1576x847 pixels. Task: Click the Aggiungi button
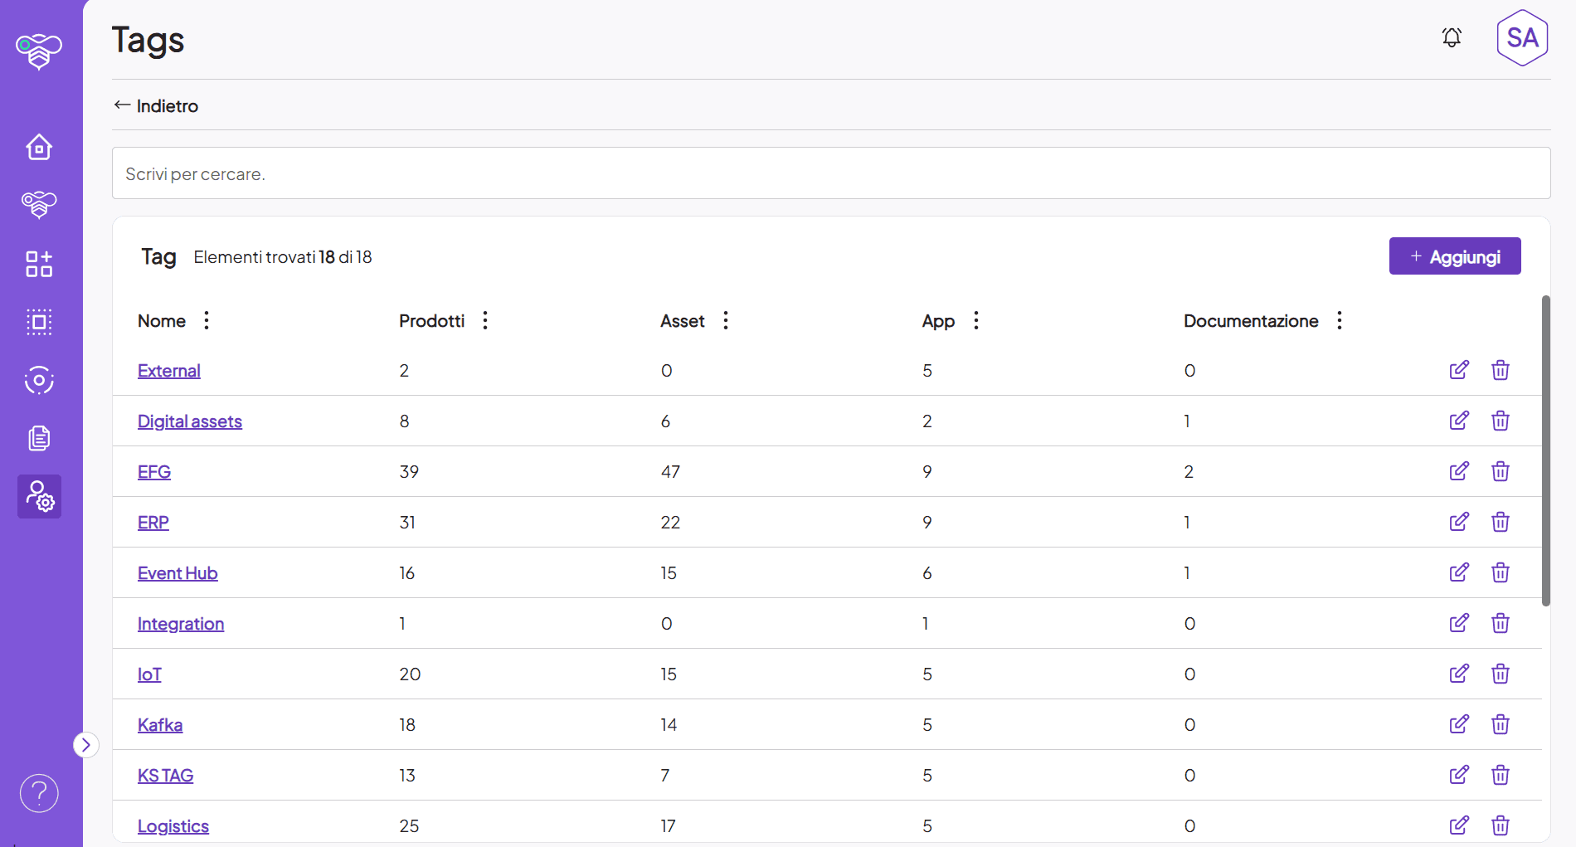[1454, 256]
